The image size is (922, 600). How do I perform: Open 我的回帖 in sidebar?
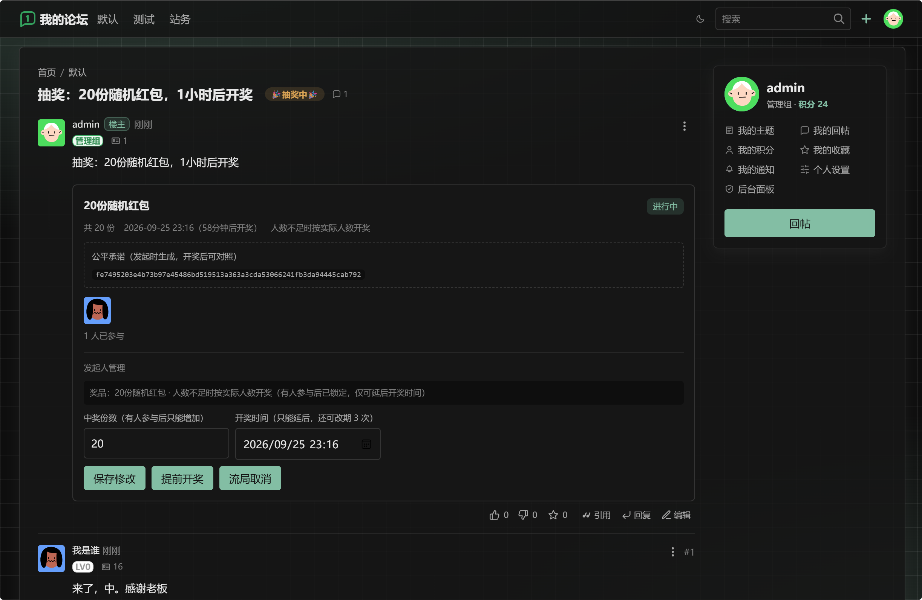825,130
